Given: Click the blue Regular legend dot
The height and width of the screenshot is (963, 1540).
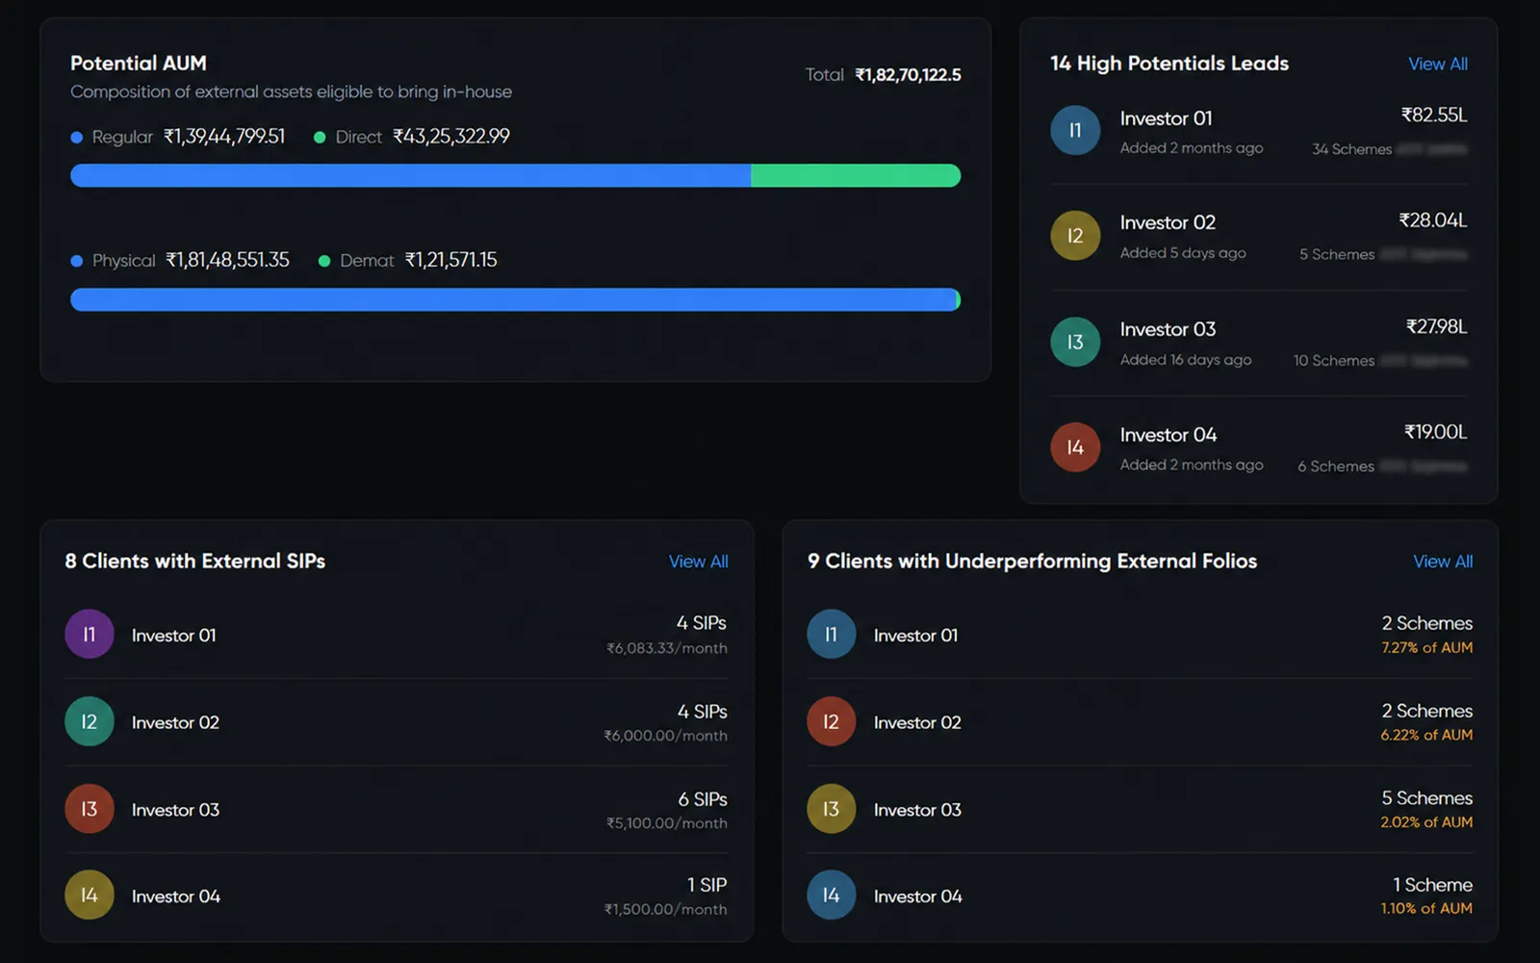Looking at the screenshot, I should tap(77, 138).
